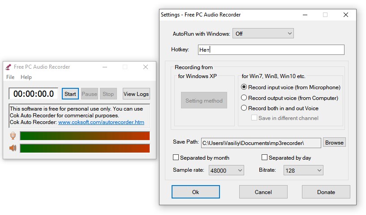Click the microphone input level icon
366x215 pixels.
13,136
